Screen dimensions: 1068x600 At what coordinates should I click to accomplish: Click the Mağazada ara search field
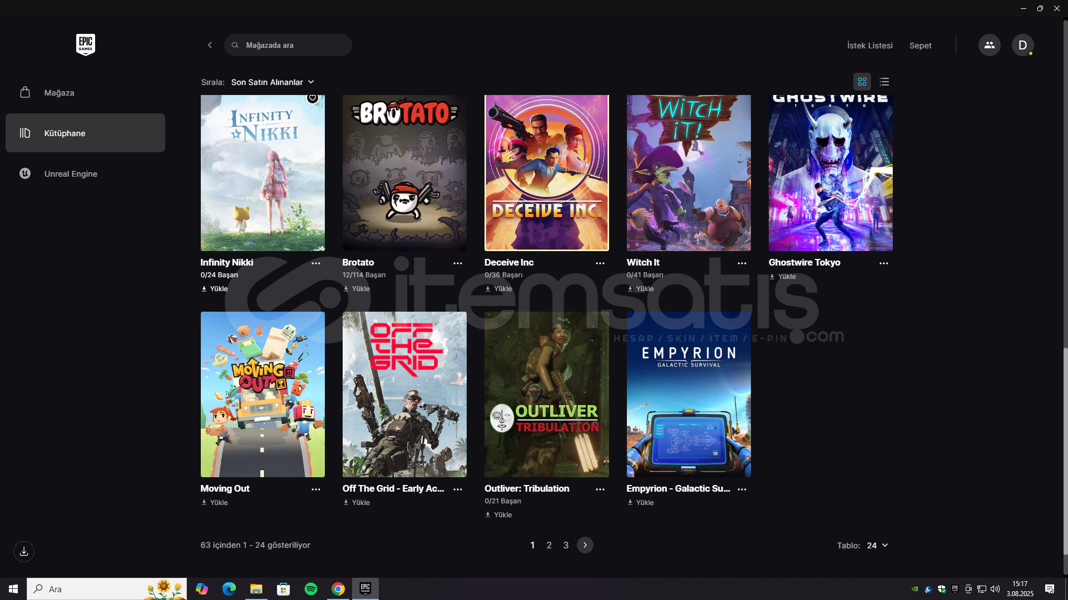[x=288, y=45]
